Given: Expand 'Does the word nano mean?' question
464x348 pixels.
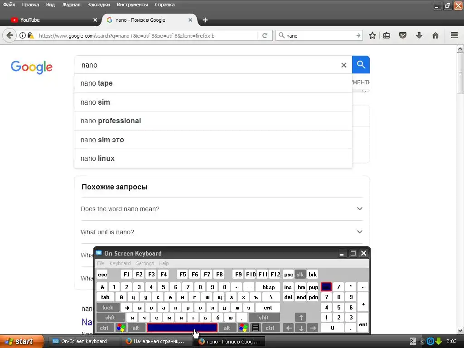Looking at the screenshot, I should click(x=222, y=209).
